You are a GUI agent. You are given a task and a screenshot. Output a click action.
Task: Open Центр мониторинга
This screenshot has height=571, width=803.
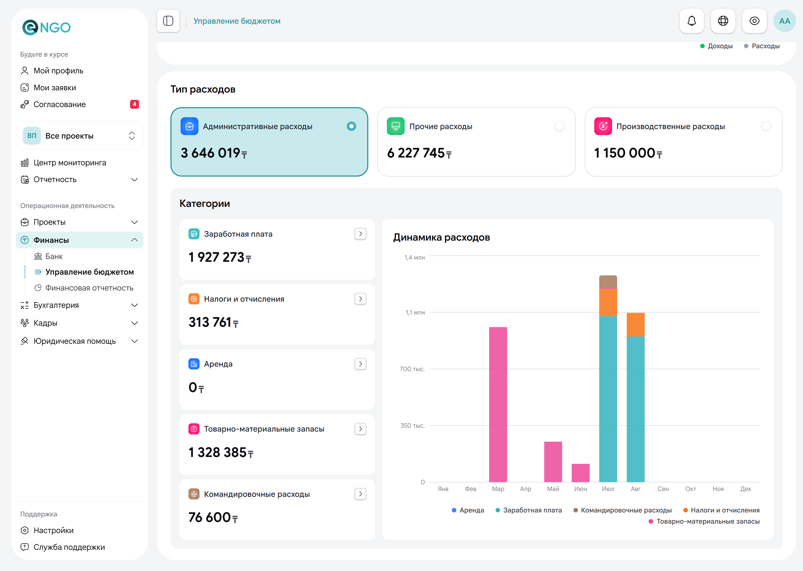[79, 163]
